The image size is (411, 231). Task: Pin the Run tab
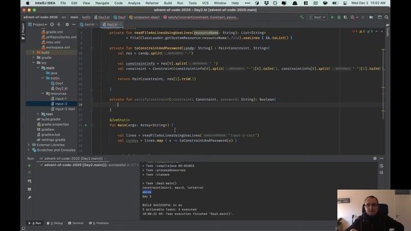click(x=30, y=198)
